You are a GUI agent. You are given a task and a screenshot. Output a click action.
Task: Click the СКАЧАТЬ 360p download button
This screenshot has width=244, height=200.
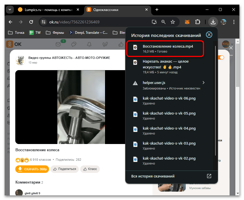[x=32, y=169]
